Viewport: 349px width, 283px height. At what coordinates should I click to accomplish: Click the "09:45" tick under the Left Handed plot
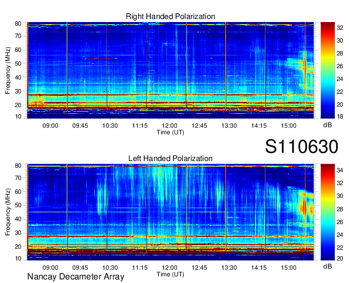[x=80, y=268]
